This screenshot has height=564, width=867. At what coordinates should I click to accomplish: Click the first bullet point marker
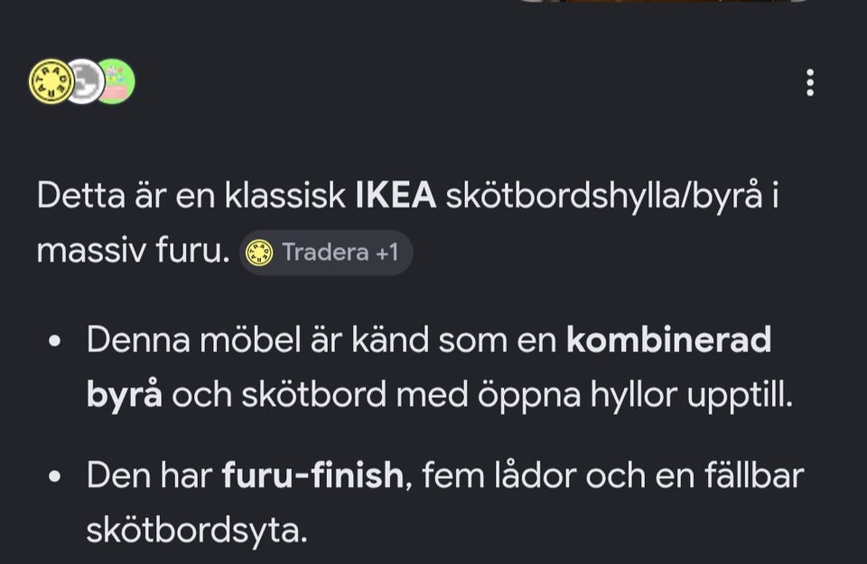(54, 341)
